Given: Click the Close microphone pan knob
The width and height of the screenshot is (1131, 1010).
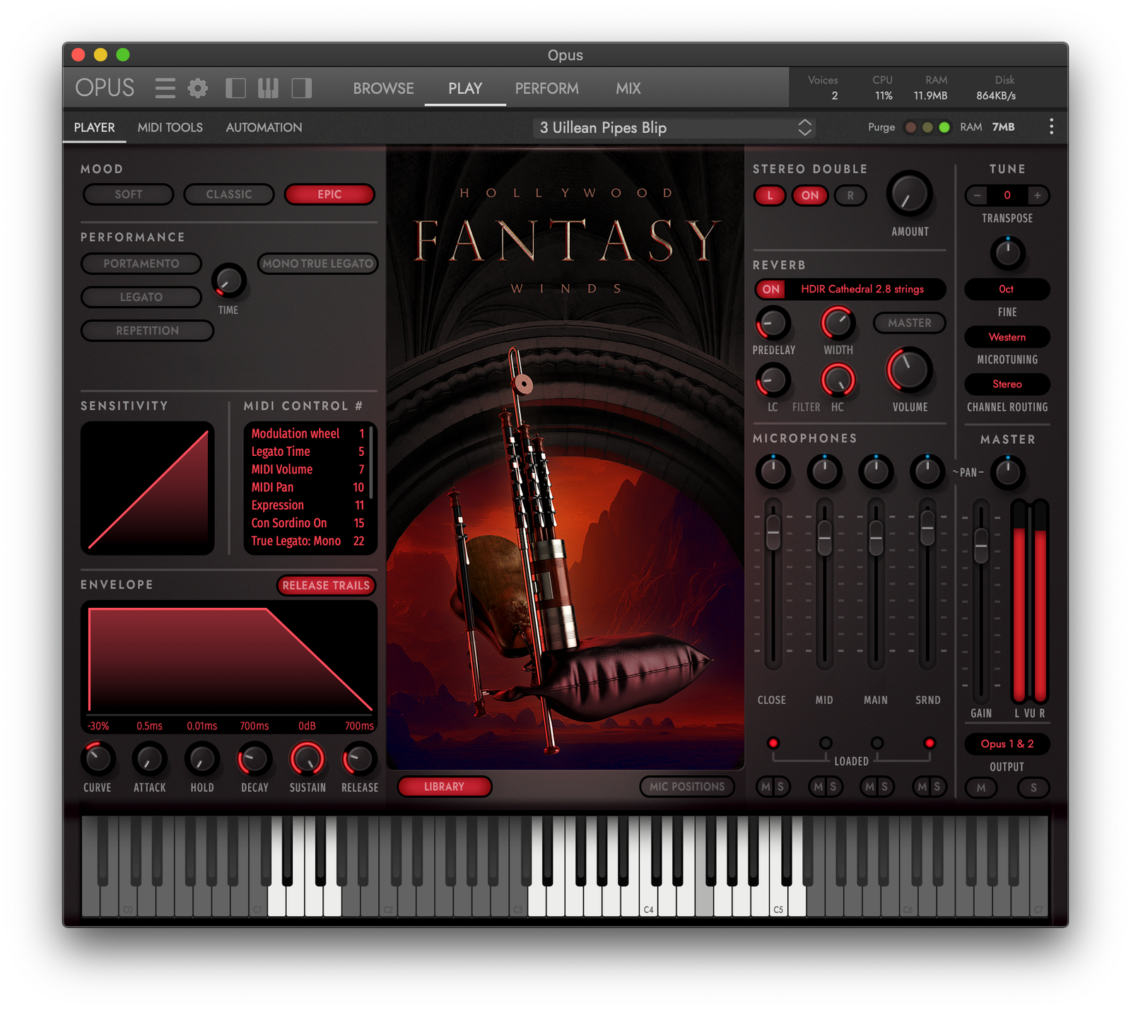Looking at the screenshot, I should (773, 471).
